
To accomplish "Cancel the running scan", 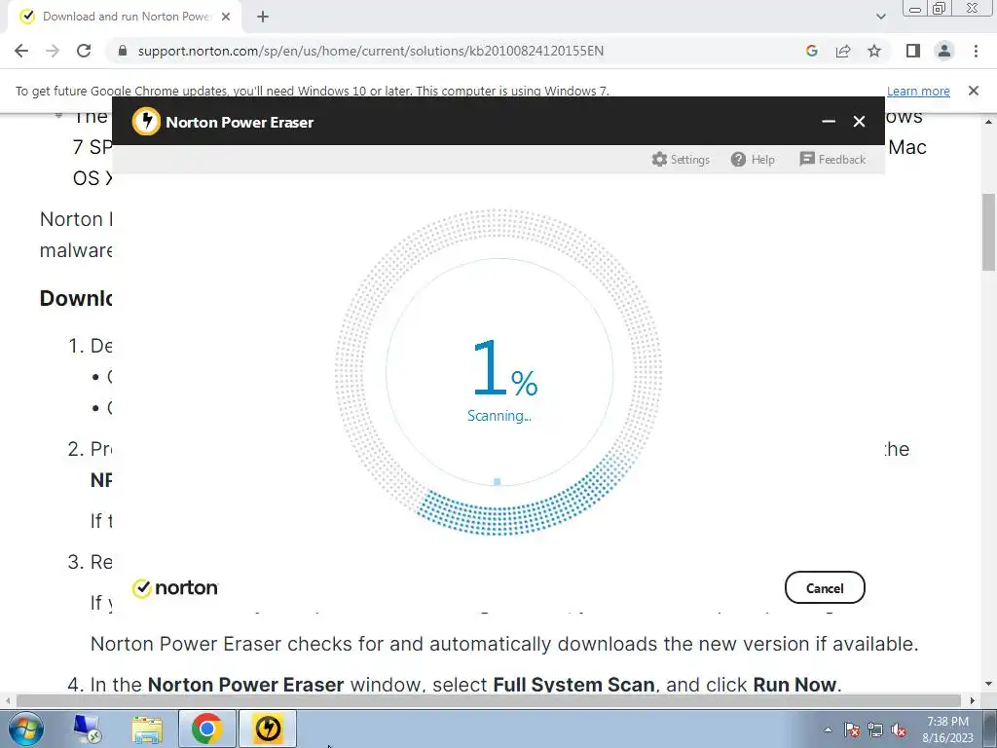I will (825, 587).
